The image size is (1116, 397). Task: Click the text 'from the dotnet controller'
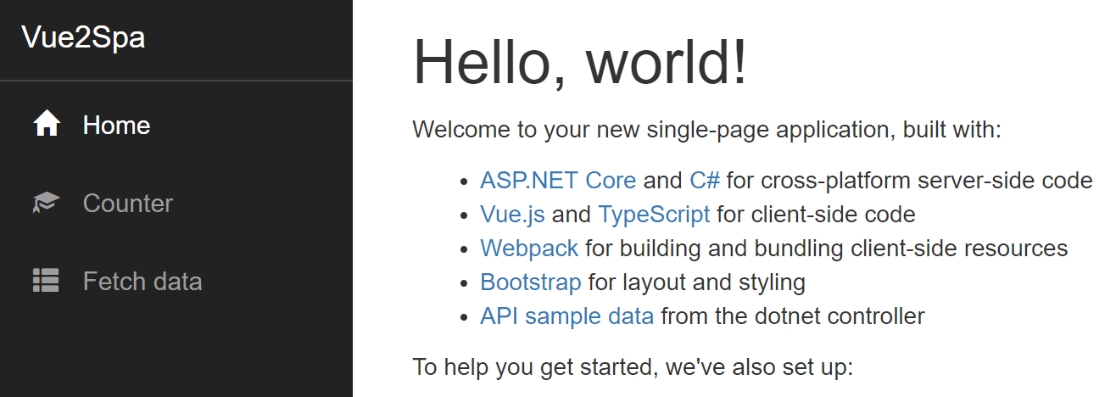[793, 316]
